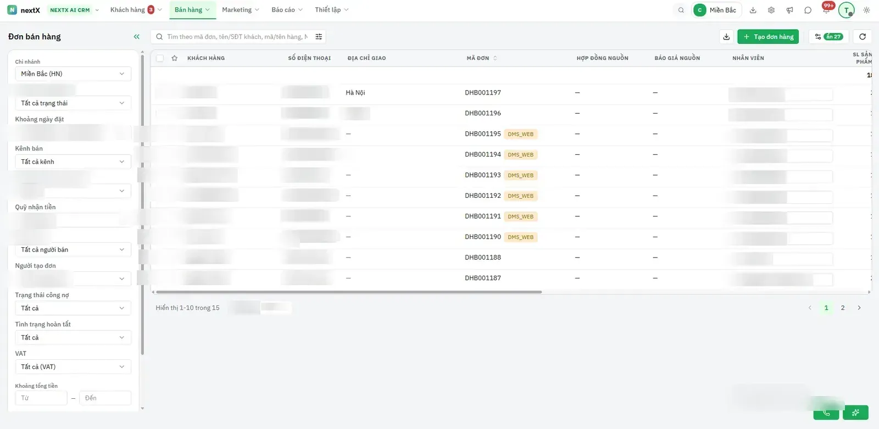Open the notifications bell with 99+ badge

click(x=826, y=9)
